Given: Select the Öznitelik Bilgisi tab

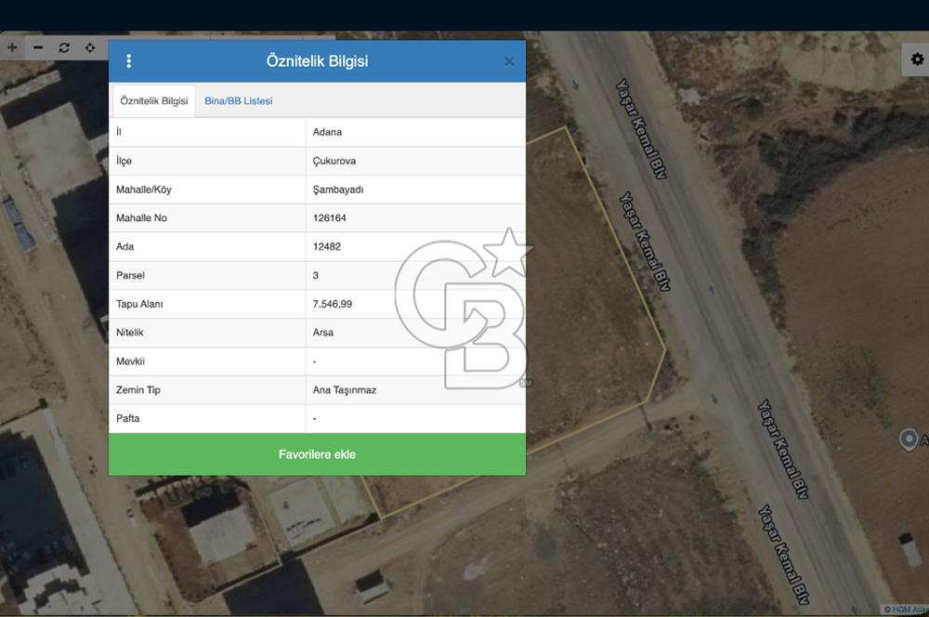Looking at the screenshot, I should 154,100.
